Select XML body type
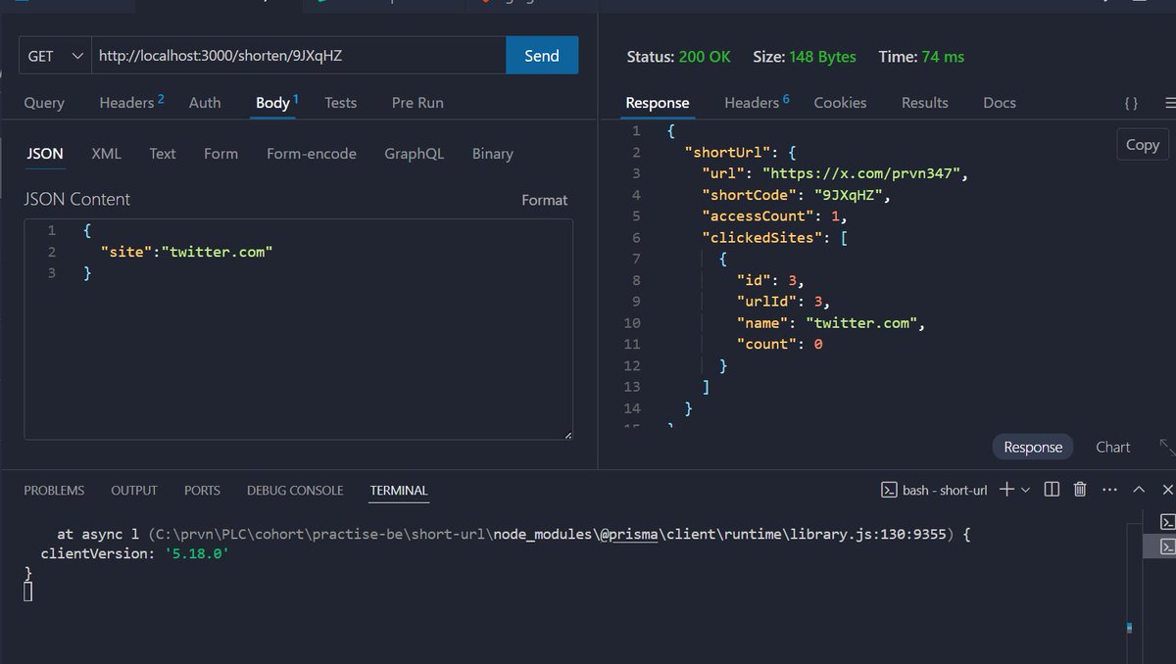 [106, 154]
